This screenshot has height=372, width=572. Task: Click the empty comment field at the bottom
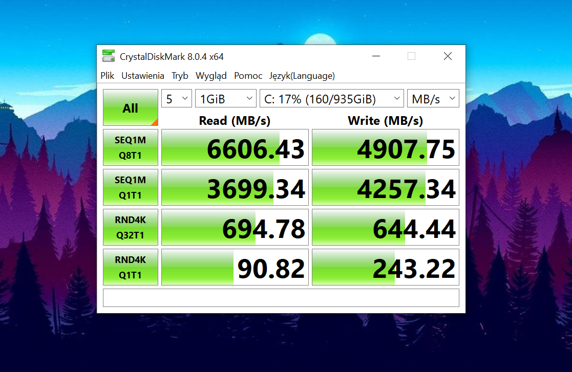(x=281, y=298)
